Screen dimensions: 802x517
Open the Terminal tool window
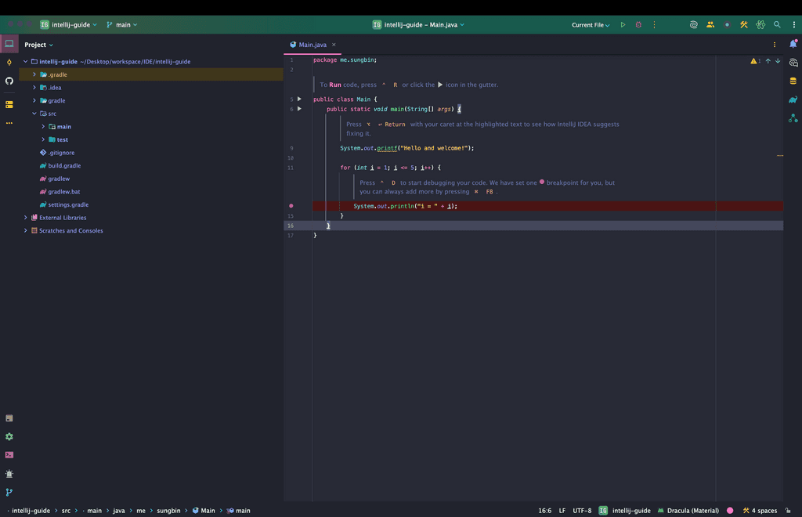[9, 455]
